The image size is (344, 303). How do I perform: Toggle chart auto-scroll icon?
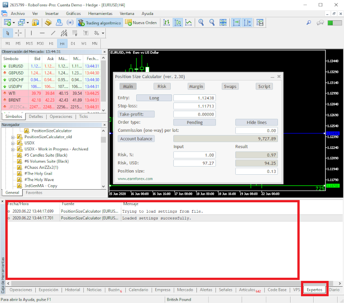point(236,23)
